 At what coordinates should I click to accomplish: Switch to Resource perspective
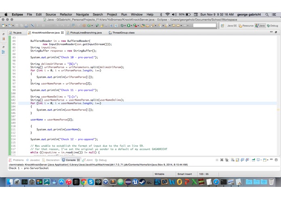pyautogui.click(x=246, y=26)
